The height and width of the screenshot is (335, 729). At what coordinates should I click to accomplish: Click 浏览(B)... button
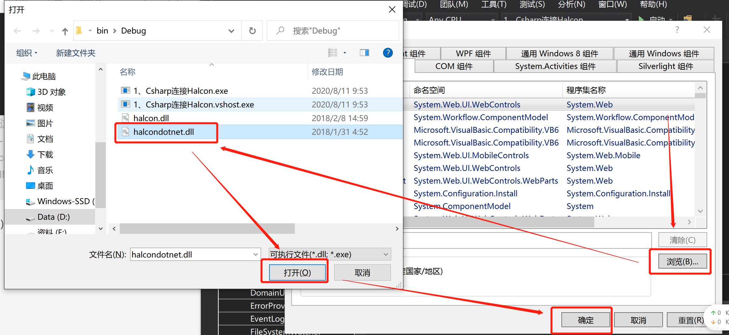tap(682, 261)
